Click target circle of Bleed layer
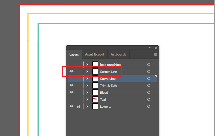Viewport: 217px width, 136px height. tap(149, 92)
